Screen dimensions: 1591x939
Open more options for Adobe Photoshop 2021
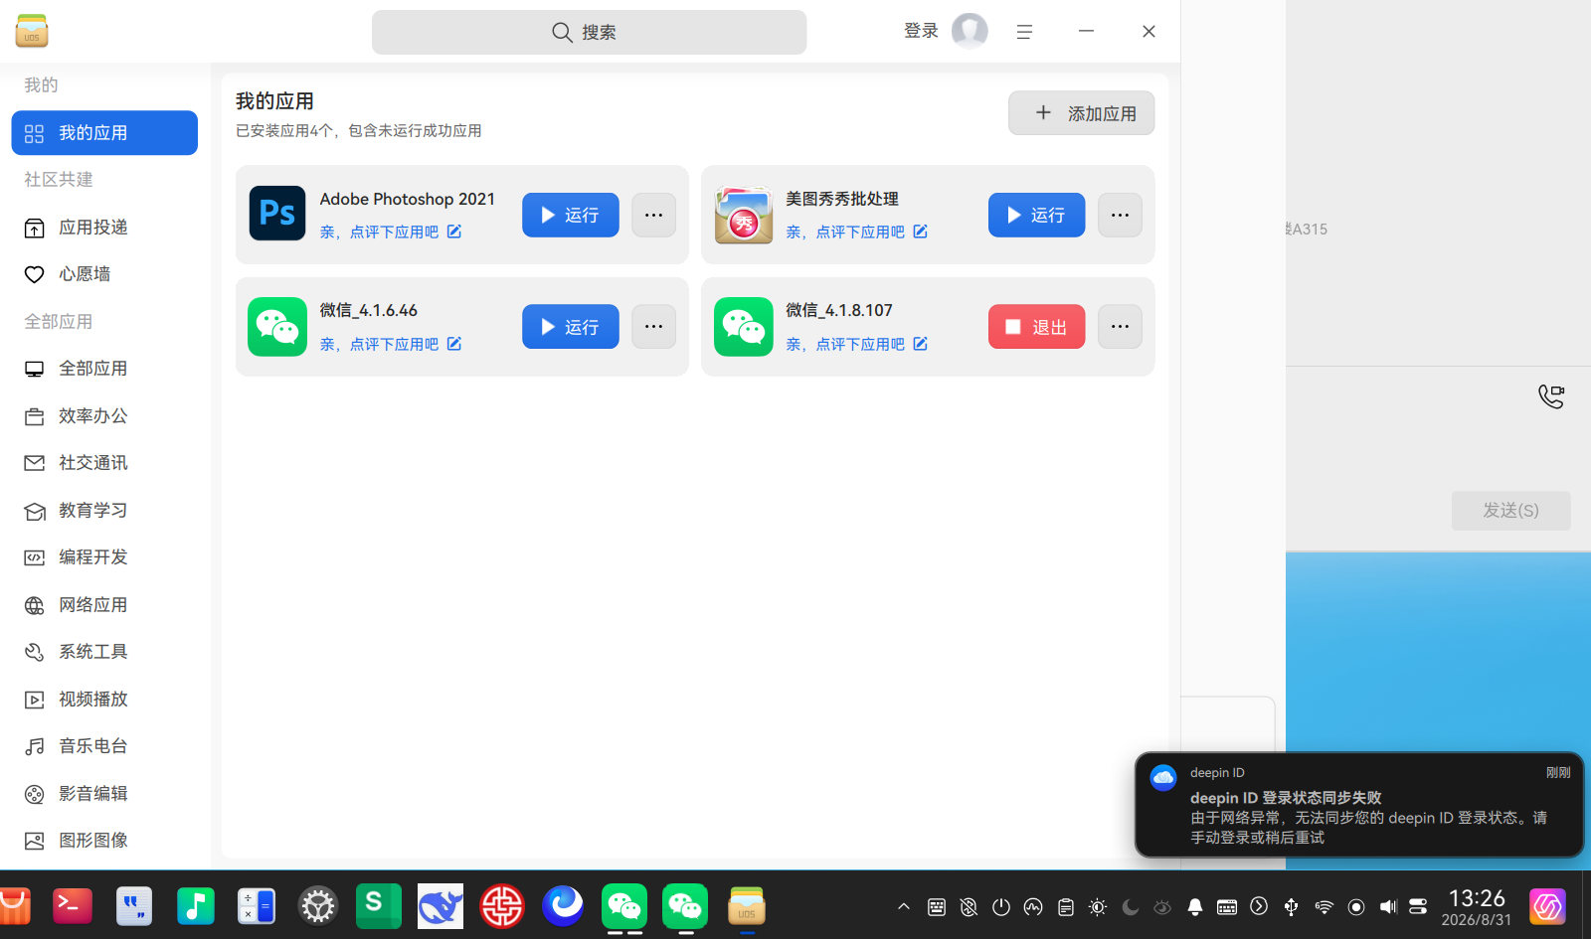pos(653,215)
